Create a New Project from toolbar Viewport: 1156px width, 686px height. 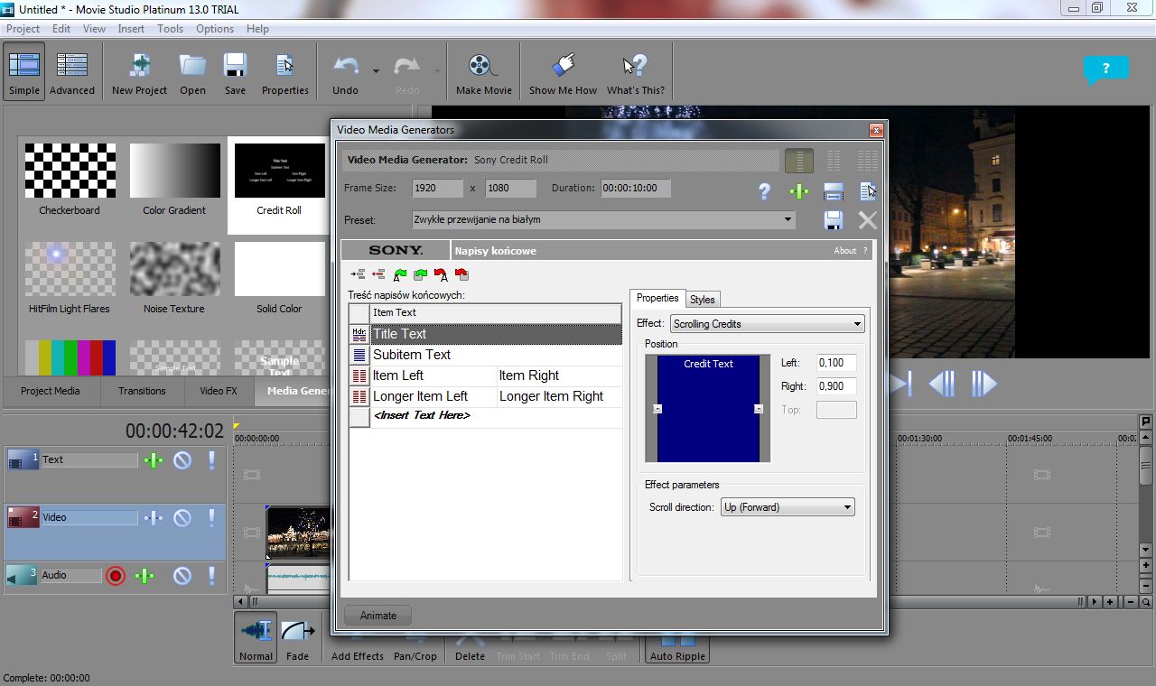coord(139,72)
